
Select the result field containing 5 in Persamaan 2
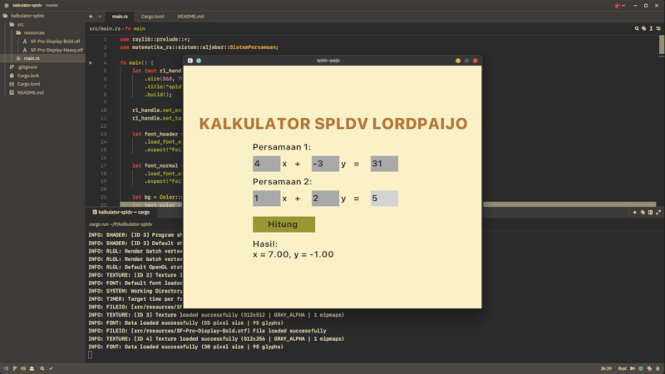tap(384, 199)
